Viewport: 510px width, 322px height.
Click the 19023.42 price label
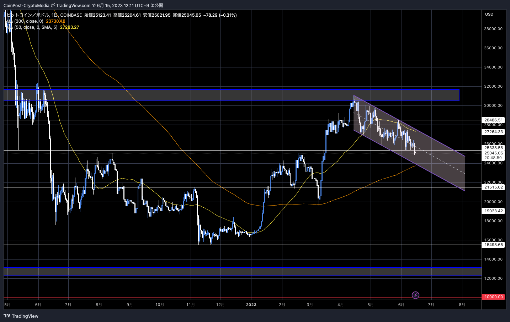494,211
